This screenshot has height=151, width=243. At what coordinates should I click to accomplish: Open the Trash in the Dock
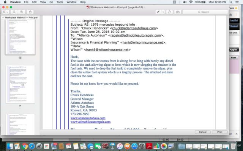[233, 146]
